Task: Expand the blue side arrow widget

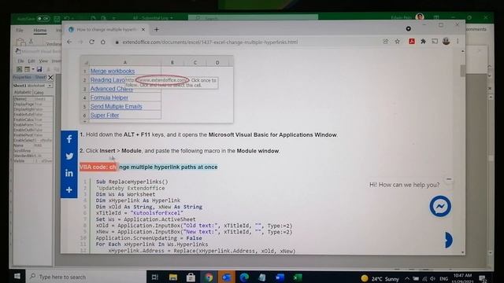Action: pos(449,240)
